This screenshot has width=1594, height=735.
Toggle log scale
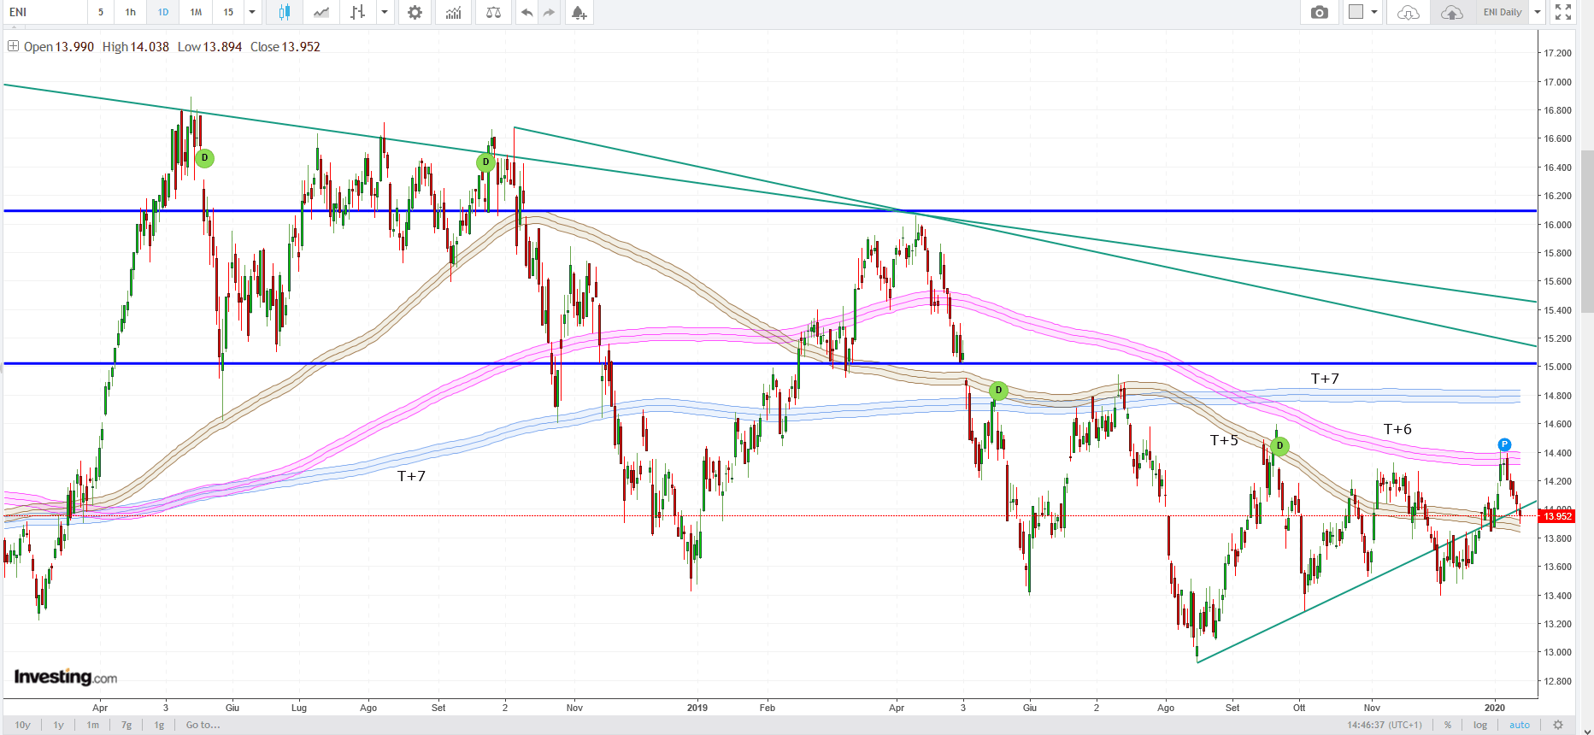pyautogui.click(x=1480, y=725)
